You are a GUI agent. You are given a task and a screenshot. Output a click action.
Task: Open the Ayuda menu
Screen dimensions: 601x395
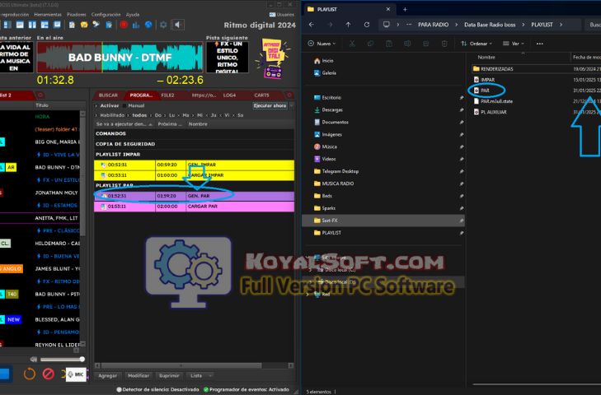[133, 15]
